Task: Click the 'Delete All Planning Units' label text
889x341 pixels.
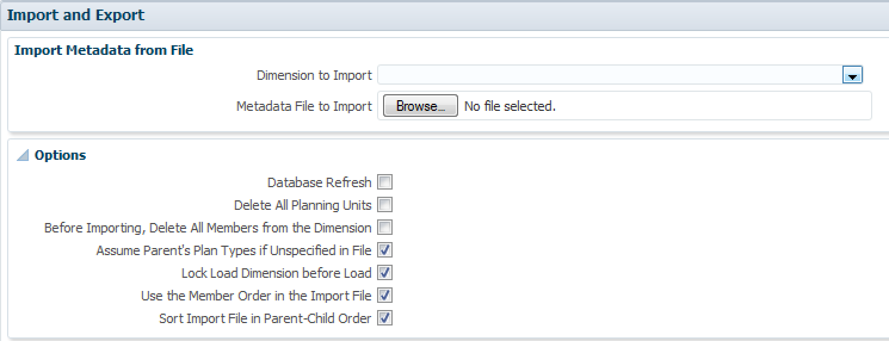Action: point(302,205)
